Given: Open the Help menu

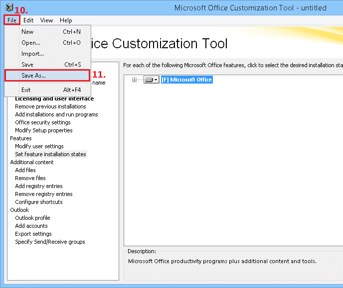Looking at the screenshot, I should [x=66, y=20].
